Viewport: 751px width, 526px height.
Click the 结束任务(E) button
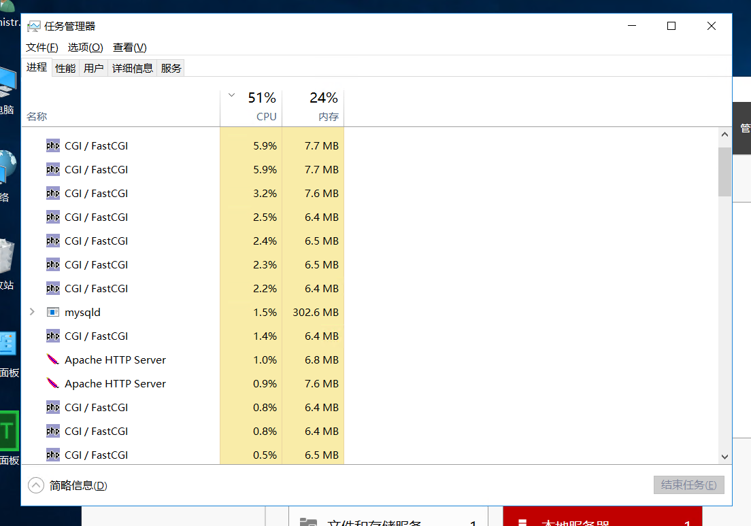pyautogui.click(x=688, y=485)
